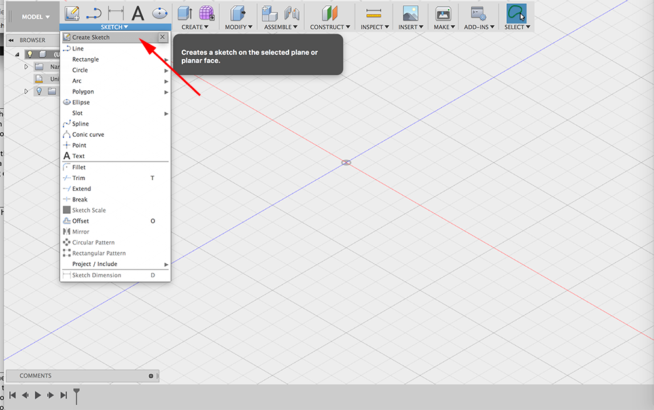This screenshot has width=654, height=410.
Task: Open the Arc submenu
Action: tap(116, 81)
